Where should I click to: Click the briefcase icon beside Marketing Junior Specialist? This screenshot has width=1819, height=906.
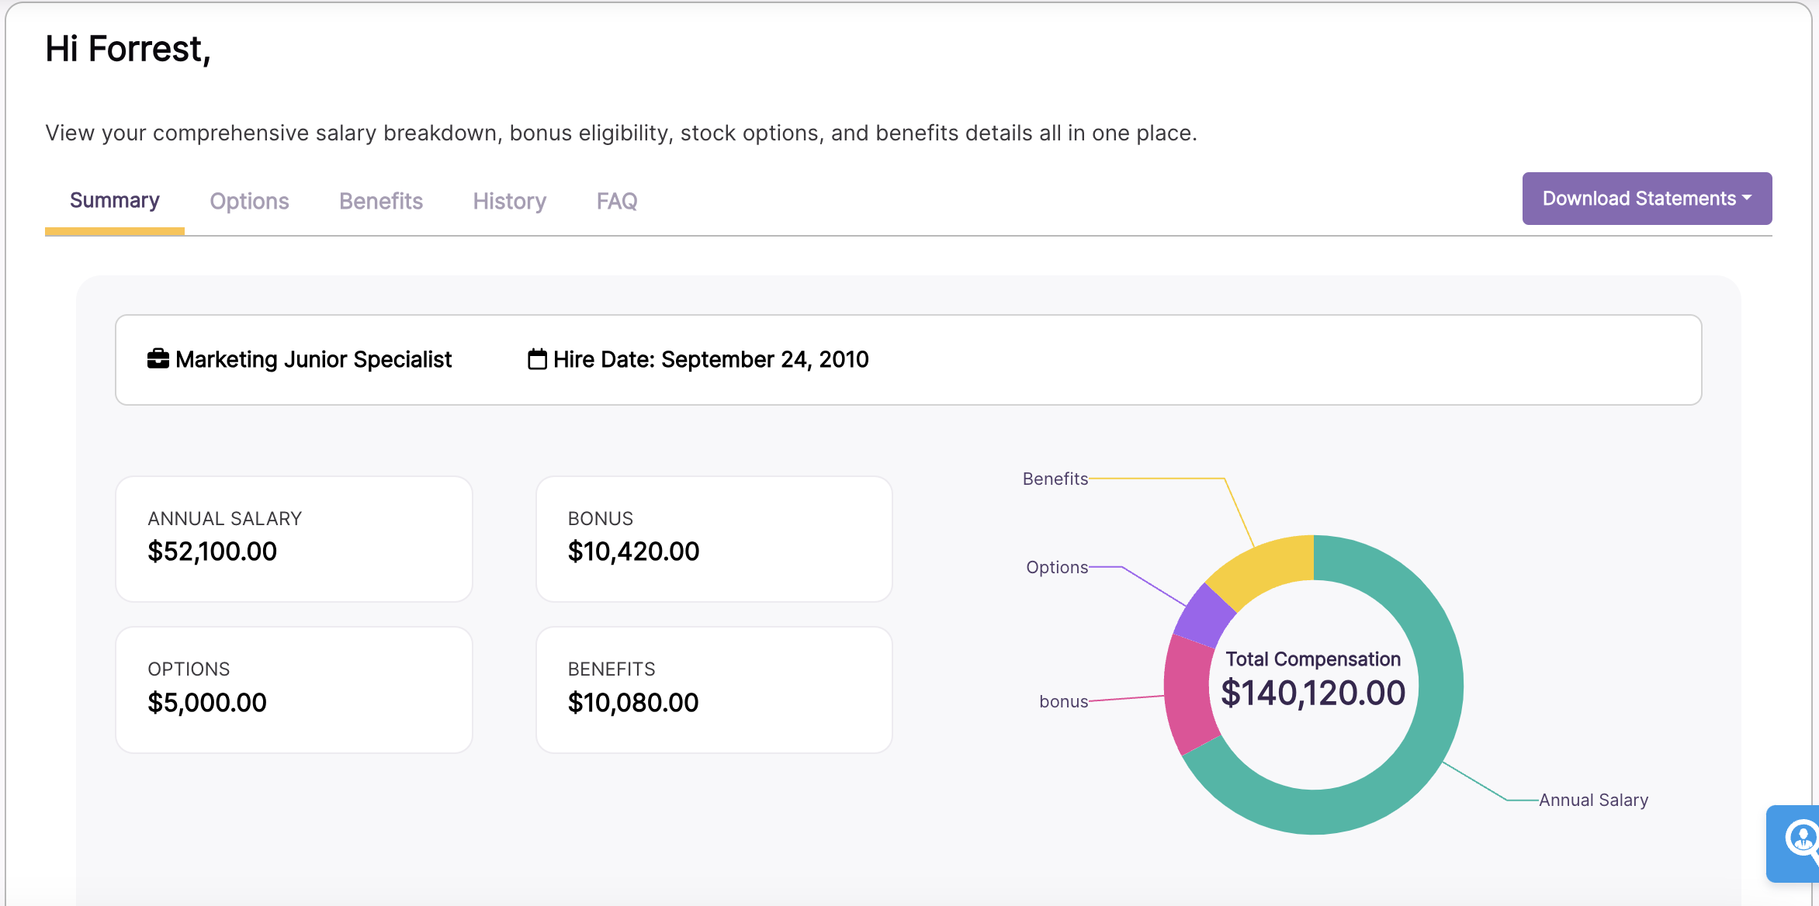click(x=158, y=358)
